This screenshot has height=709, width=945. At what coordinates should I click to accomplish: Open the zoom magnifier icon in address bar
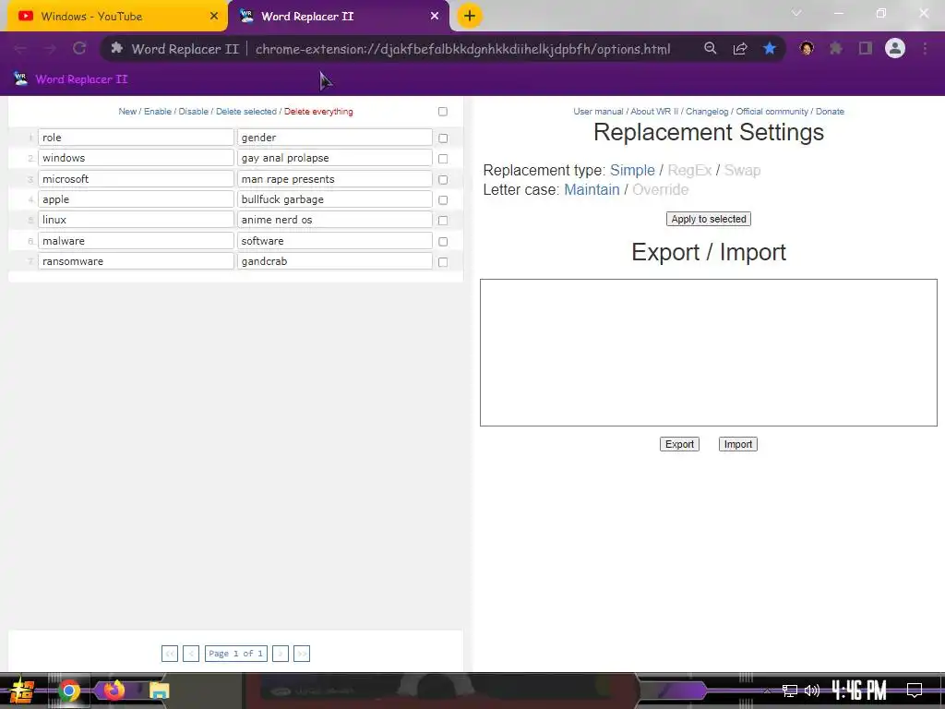coord(710,48)
